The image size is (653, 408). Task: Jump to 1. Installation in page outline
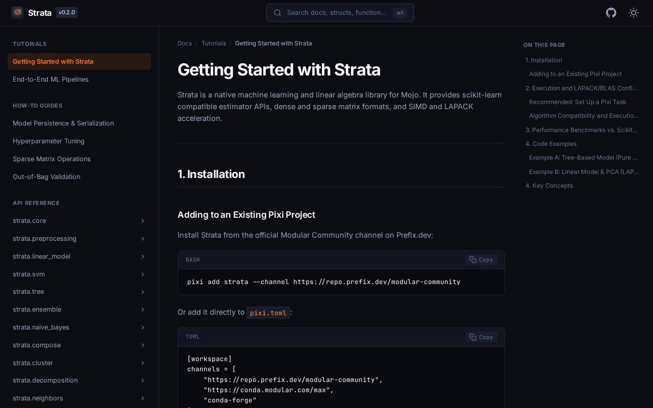(544, 60)
